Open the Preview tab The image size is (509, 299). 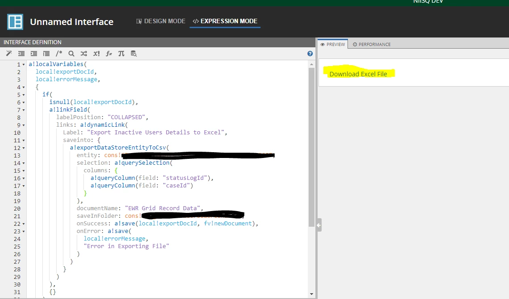(x=333, y=44)
